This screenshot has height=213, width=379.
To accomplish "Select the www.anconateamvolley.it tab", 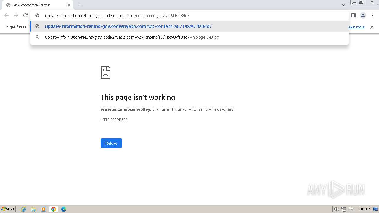I will click(38, 5).
